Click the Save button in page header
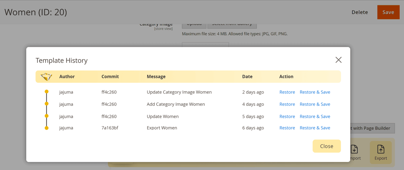Screen dimensions: 404x170 click(388, 12)
